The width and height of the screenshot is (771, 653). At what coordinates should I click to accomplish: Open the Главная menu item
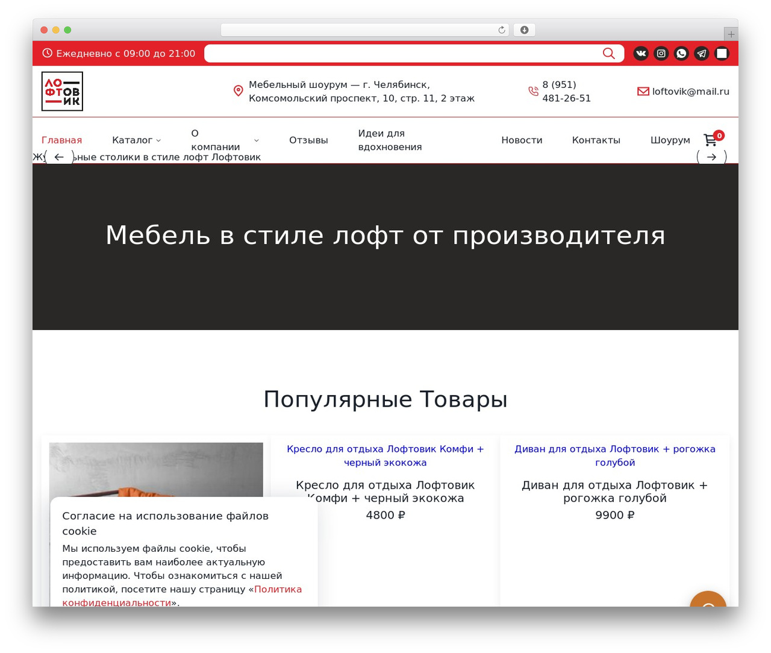click(61, 140)
